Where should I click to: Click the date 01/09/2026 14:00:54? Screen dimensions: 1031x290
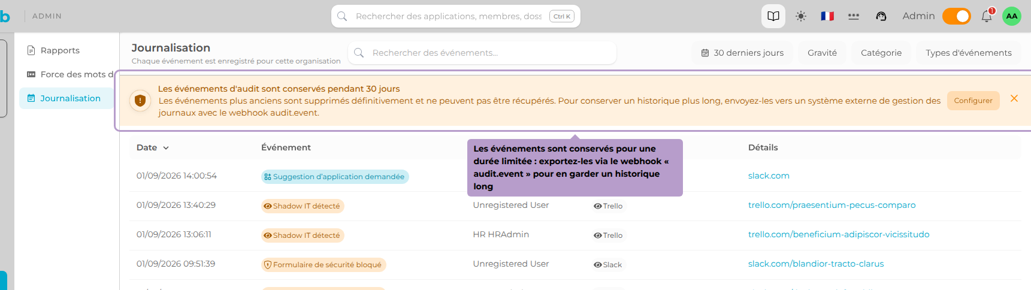176,176
